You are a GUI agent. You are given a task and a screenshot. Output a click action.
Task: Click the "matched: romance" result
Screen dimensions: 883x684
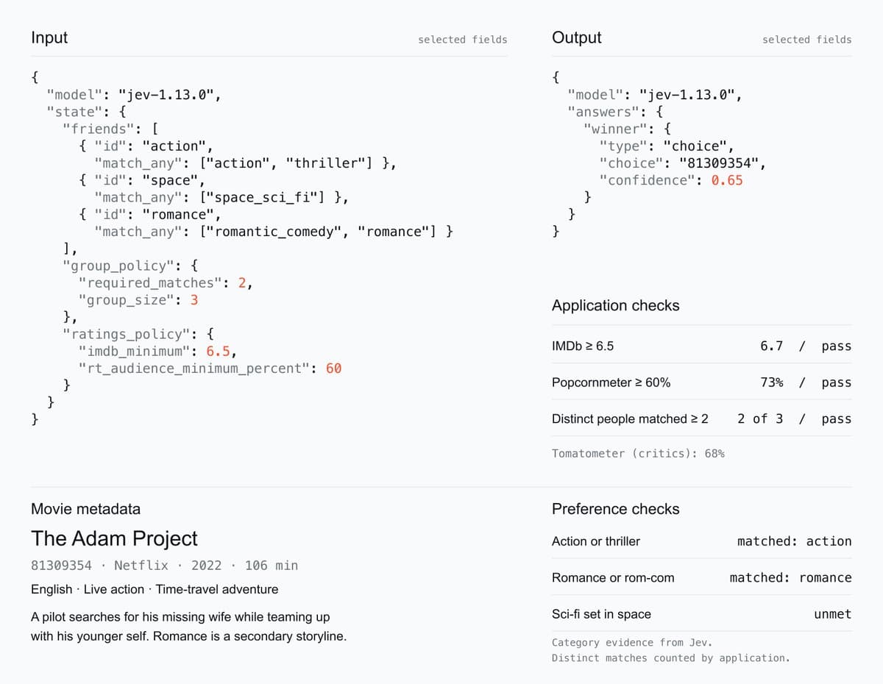(x=790, y=578)
